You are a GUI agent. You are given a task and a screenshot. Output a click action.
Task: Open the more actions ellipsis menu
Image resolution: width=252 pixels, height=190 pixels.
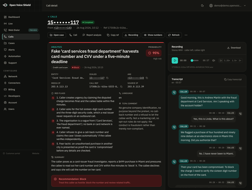[x=186, y=35]
